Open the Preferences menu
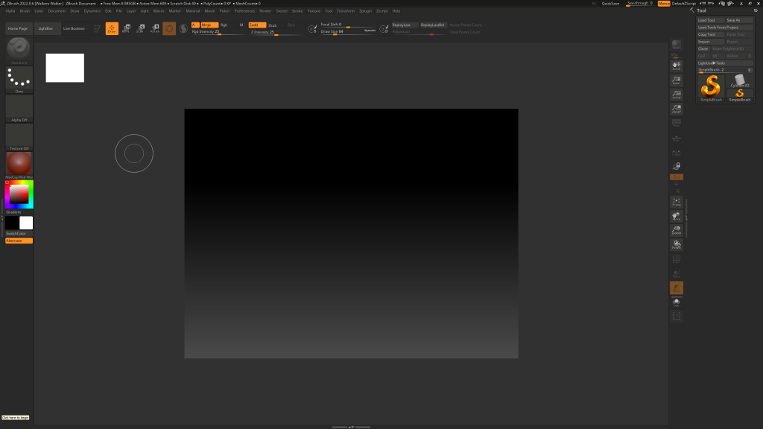The height and width of the screenshot is (429, 763). [x=244, y=11]
